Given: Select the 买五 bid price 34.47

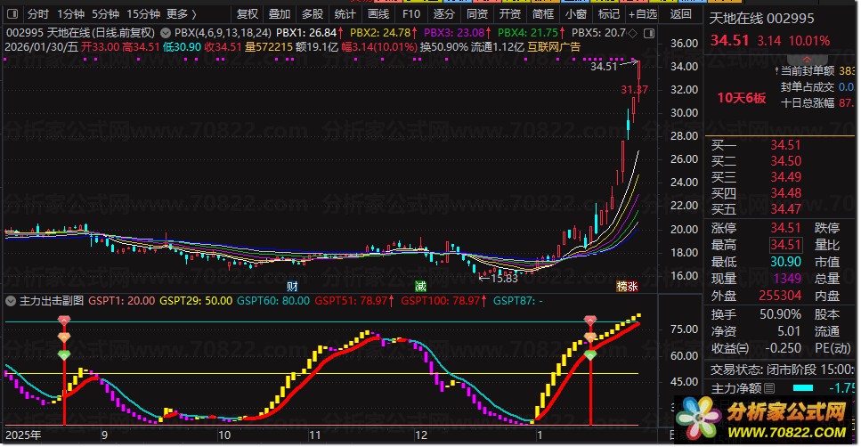Looking at the screenshot, I should [785, 208].
